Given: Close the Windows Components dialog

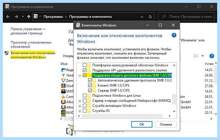Looking at the screenshot, I should (x=173, y=25).
